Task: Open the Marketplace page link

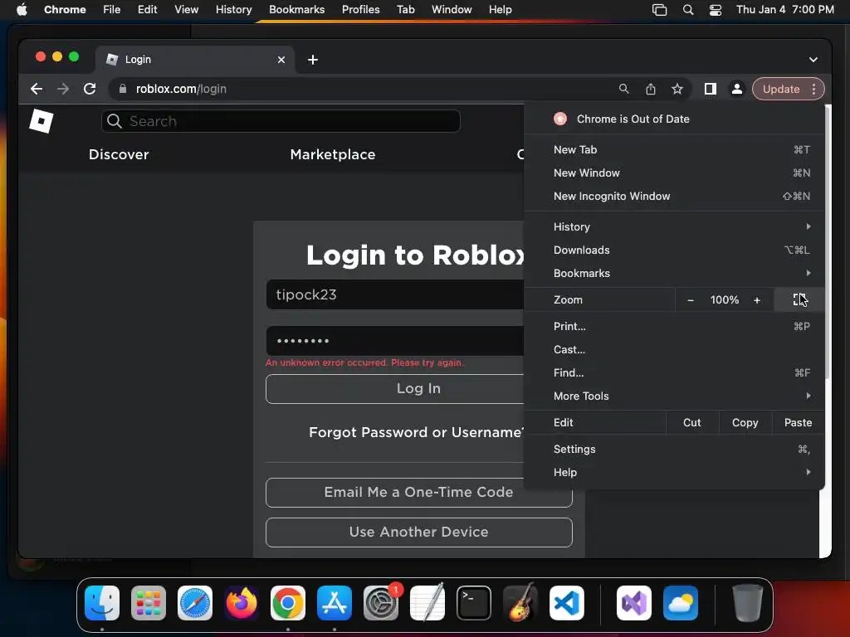Action: pos(333,154)
